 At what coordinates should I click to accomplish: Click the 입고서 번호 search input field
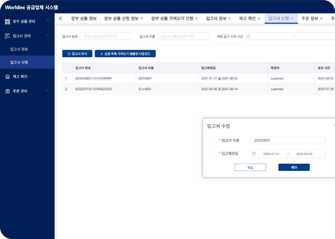tap(106, 36)
